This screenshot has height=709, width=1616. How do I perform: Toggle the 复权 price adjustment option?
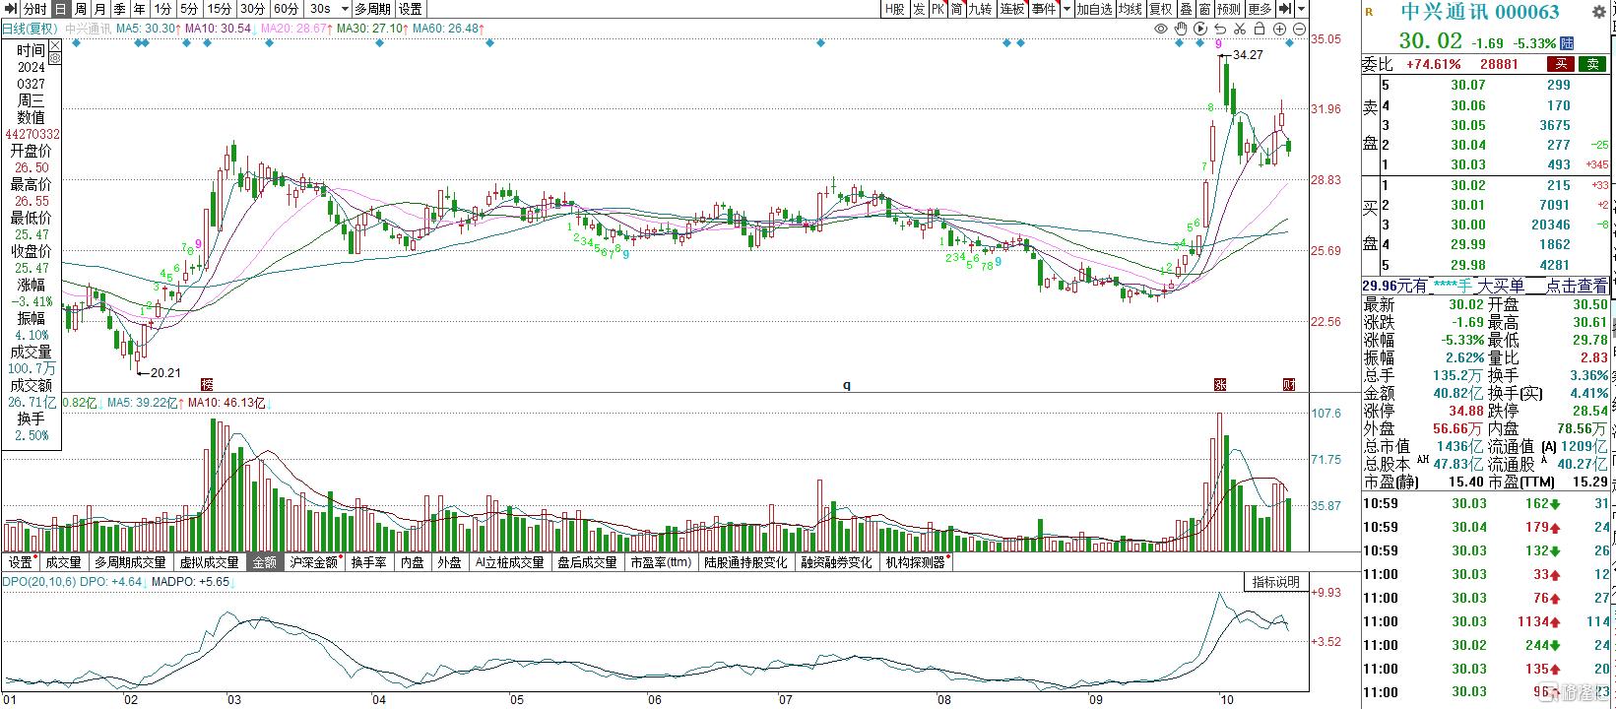click(x=1160, y=9)
